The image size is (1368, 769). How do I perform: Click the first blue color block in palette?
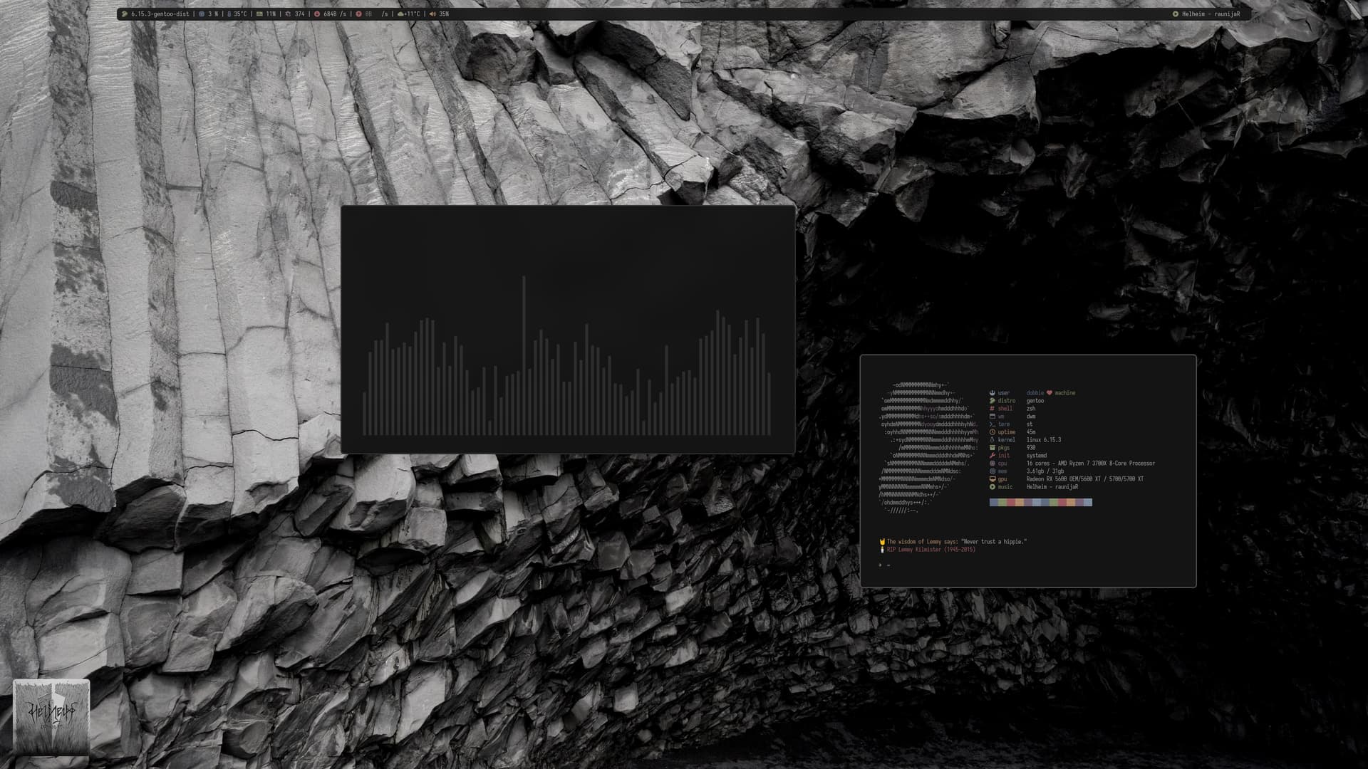994,503
